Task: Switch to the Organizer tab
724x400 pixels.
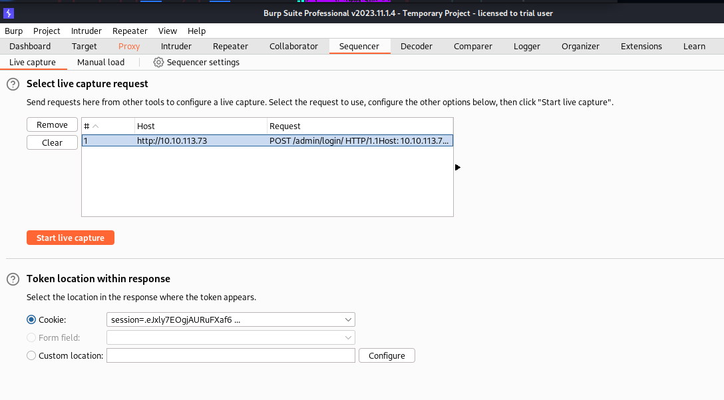Action: click(580, 46)
